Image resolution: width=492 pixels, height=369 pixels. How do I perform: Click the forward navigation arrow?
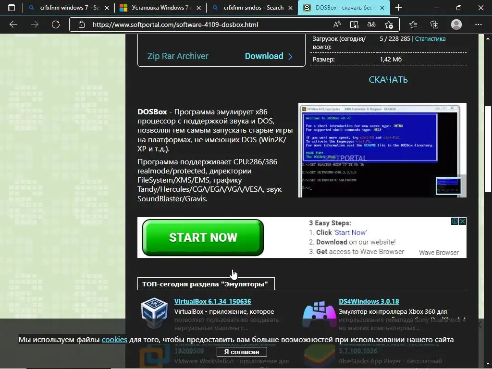[35, 25]
